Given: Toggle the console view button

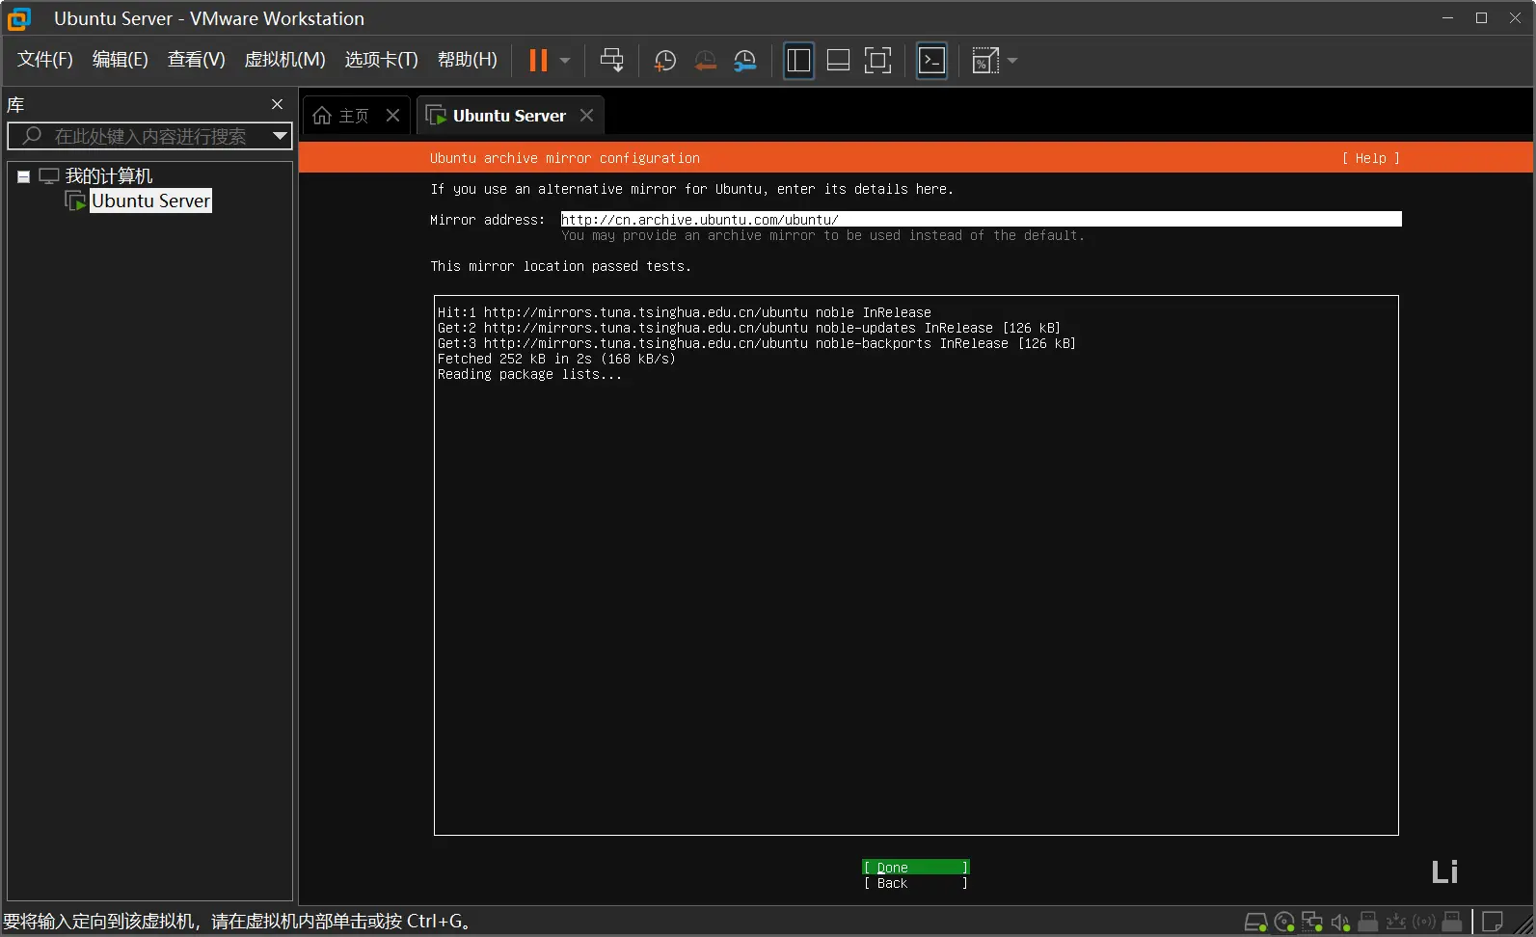Looking at the screenshot, I should (931, 61).
